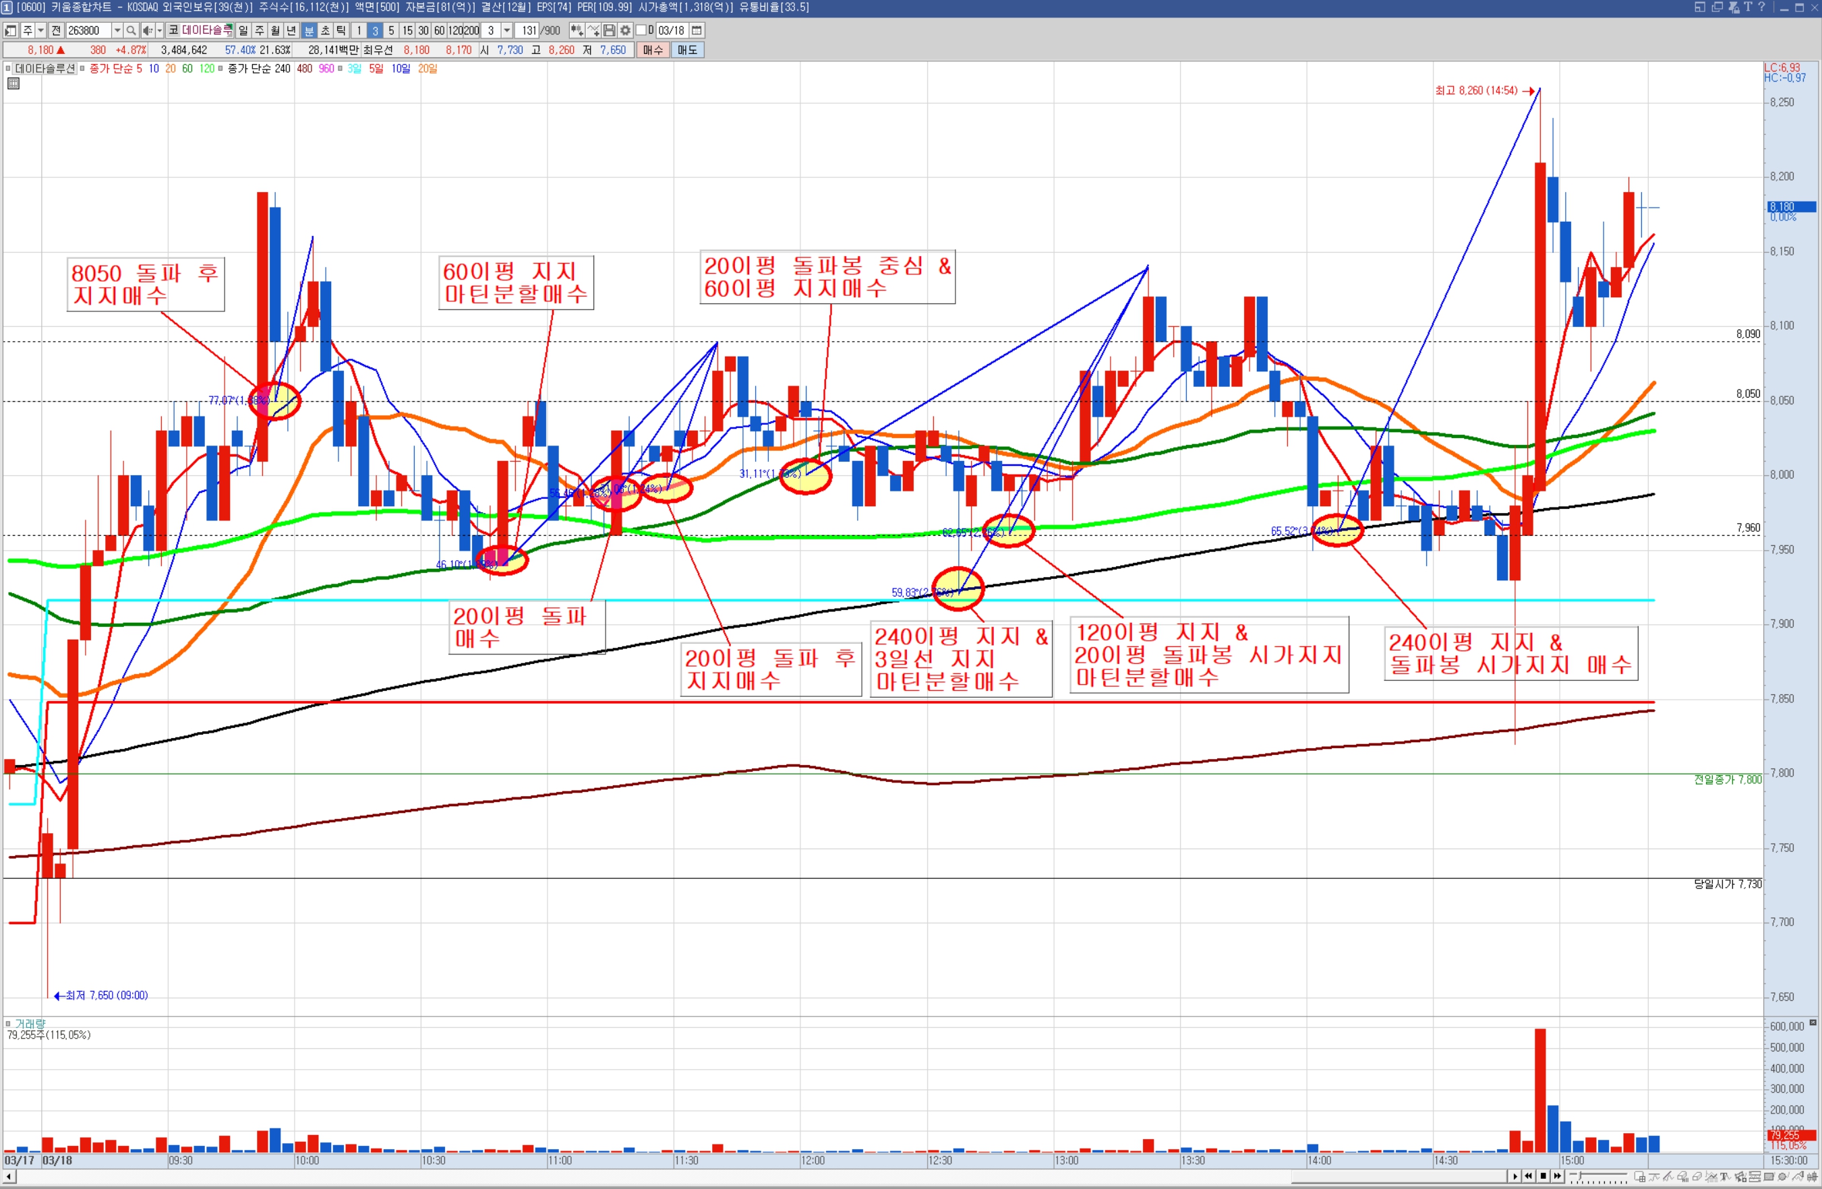This screenshot has height=1189, width=1822.
Task: Click the 매도 sell button
Action: coord(687,51)
